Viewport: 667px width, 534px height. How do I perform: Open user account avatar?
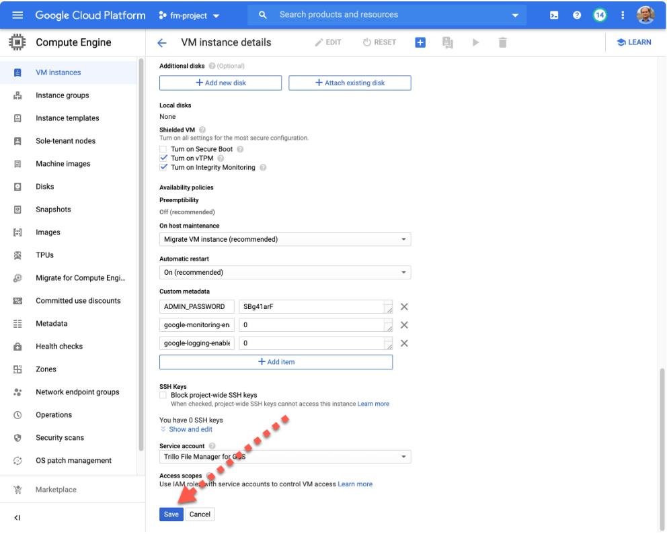tap(645, 15)
